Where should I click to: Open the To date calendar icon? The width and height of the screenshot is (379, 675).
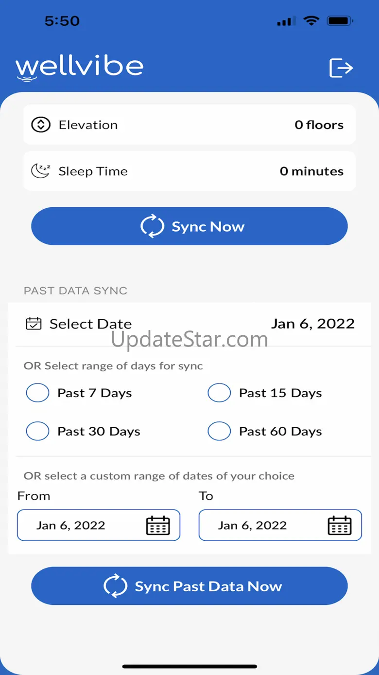340,526
